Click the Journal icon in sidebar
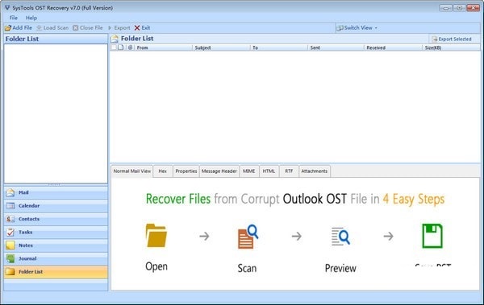 pos(10,259)
